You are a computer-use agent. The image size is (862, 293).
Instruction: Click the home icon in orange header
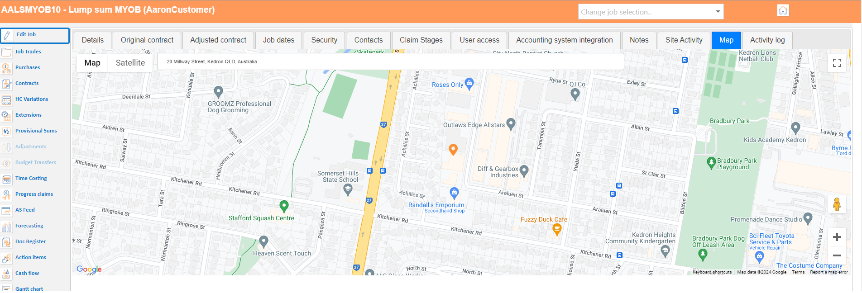(x=783, y=10)
